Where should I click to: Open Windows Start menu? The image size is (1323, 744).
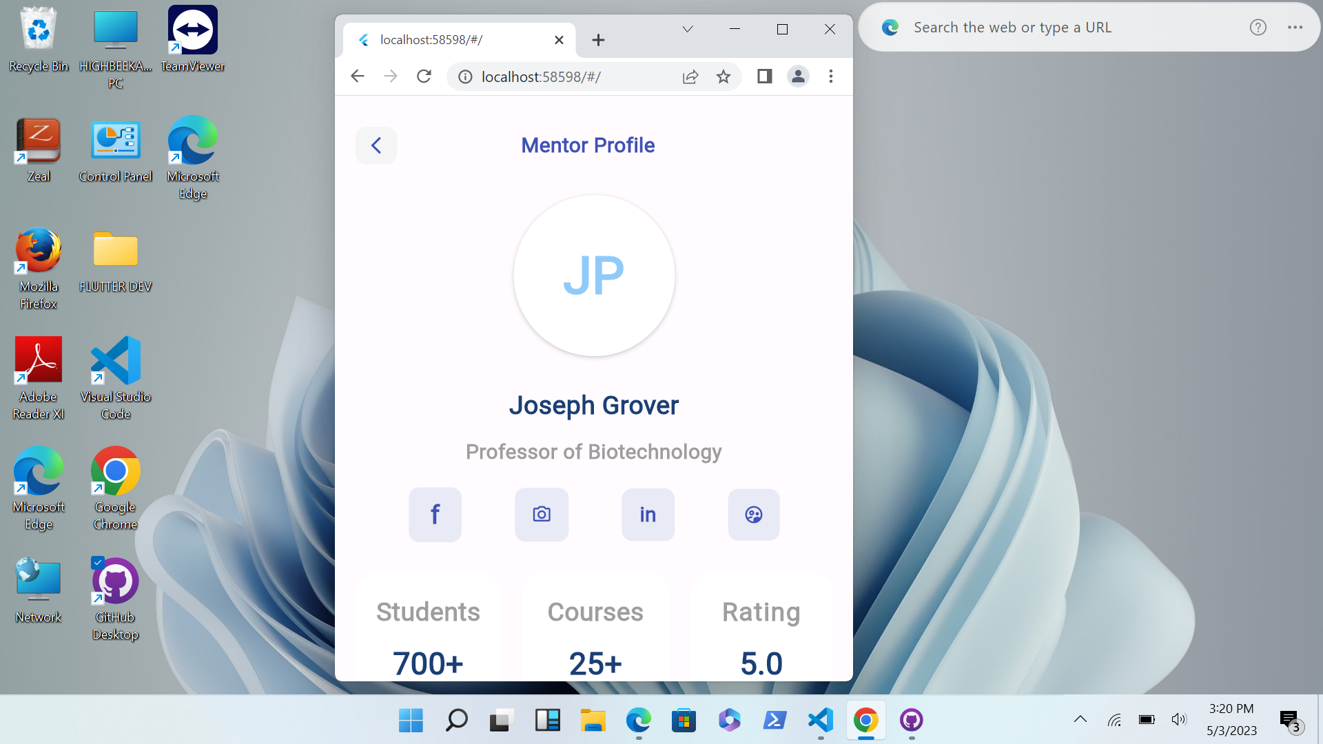pyautogui.click(x=411, y=721)
